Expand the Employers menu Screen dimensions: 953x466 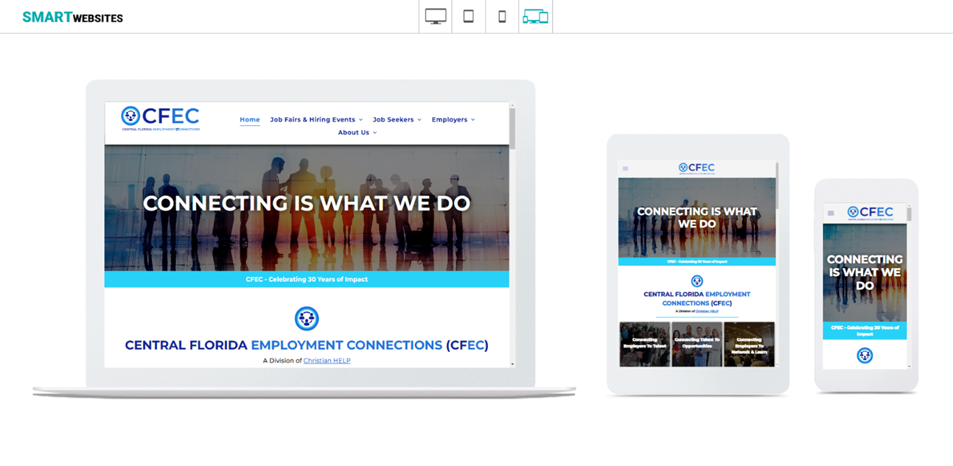pyautogui.click(x=453, y=119)
